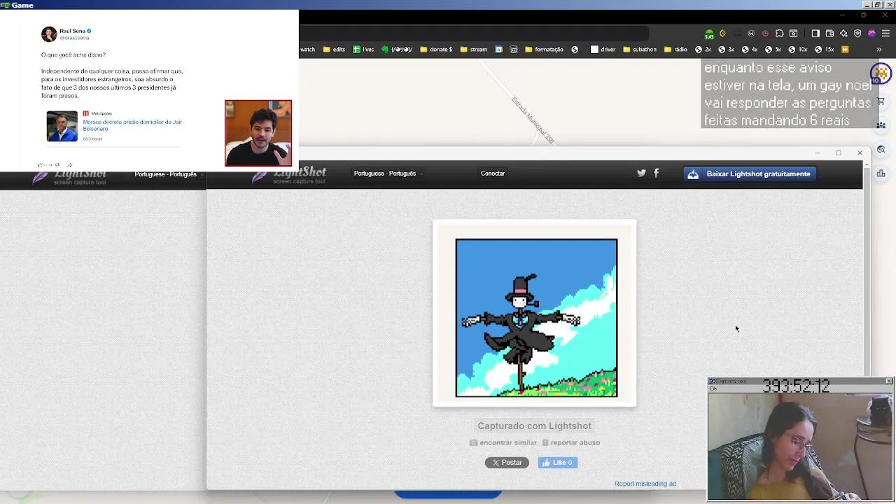Click the green 5.43 extension badge icon

pyautogui.click(x=709, y=34)
